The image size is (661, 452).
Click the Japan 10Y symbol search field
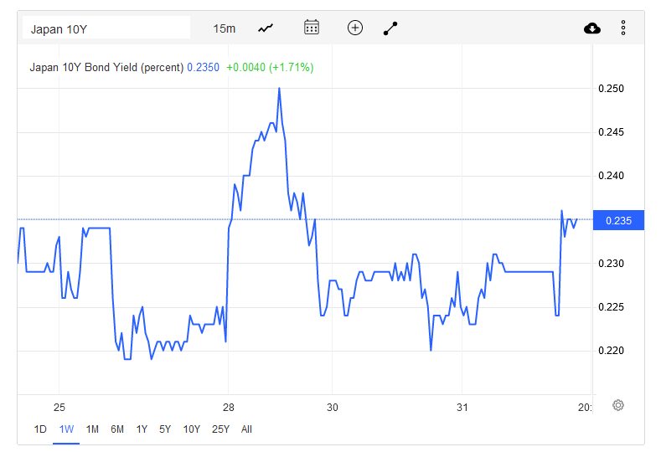click(x=106, y=28)
